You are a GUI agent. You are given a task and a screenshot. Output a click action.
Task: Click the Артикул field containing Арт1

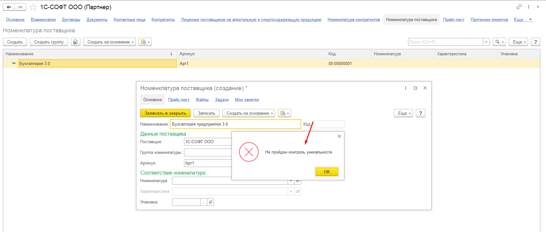click(x=208, y=163)
